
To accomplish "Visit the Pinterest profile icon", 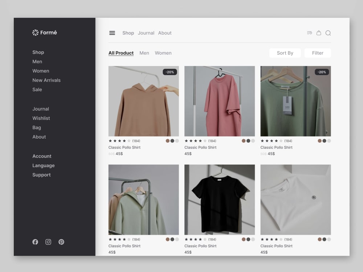I will point(61,242).
